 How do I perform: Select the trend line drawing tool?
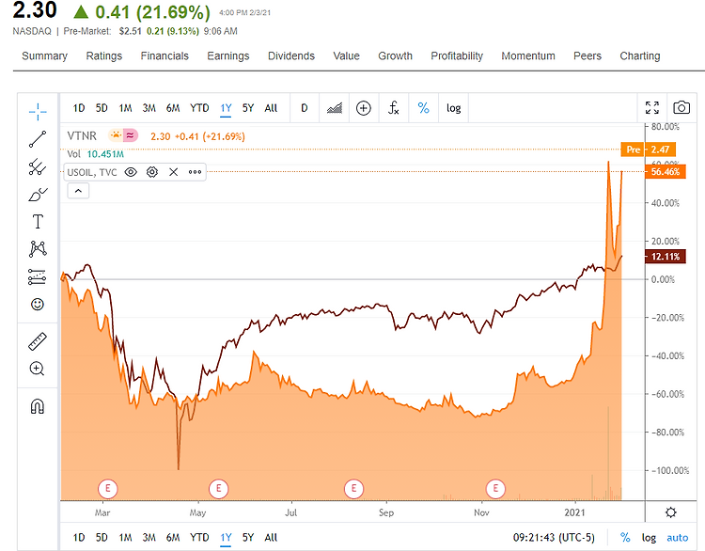click(38, 139)
